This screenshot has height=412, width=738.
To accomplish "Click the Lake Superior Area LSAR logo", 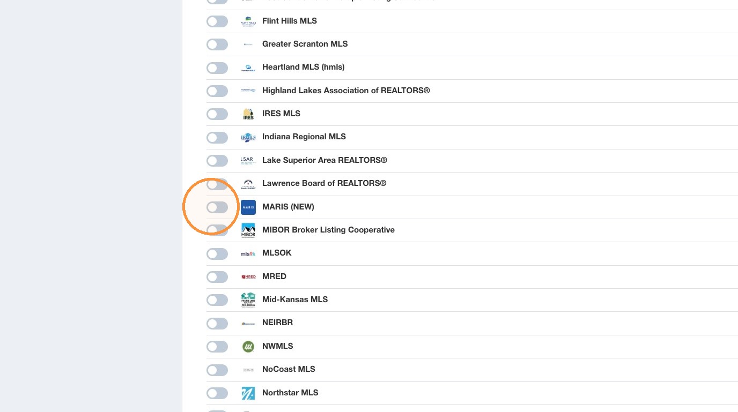I will pos(248,161).
